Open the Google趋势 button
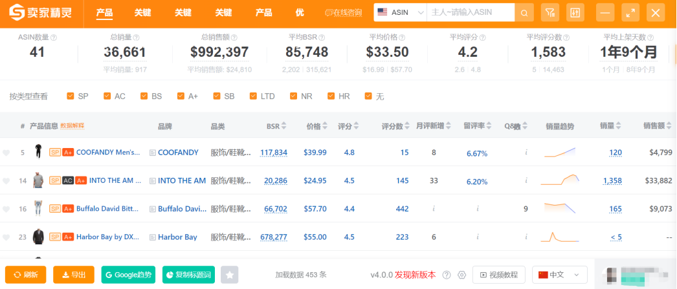 (x=129, y=275)
